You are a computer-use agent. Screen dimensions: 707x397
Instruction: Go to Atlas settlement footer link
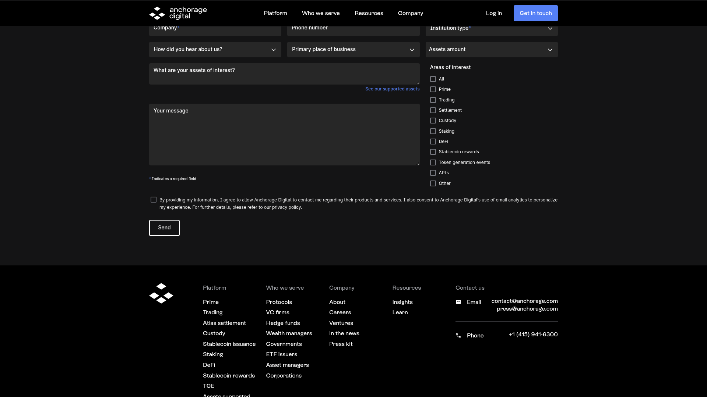(x=224, y=323)
